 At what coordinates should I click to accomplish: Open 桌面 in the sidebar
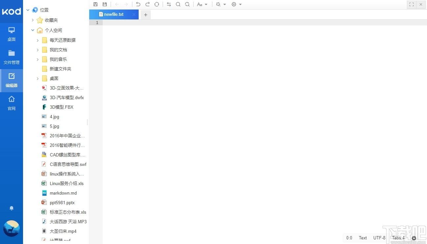coord(12,35)
